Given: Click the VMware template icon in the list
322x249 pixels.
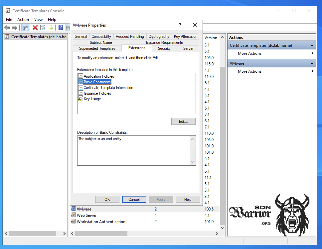Looking at the screenshot, I should click(x=74, y=209).
